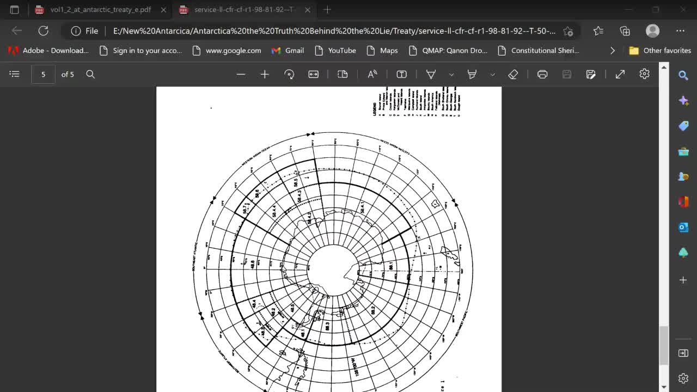
Task: Toggle the Highlight tool
Action: point(472,74)
